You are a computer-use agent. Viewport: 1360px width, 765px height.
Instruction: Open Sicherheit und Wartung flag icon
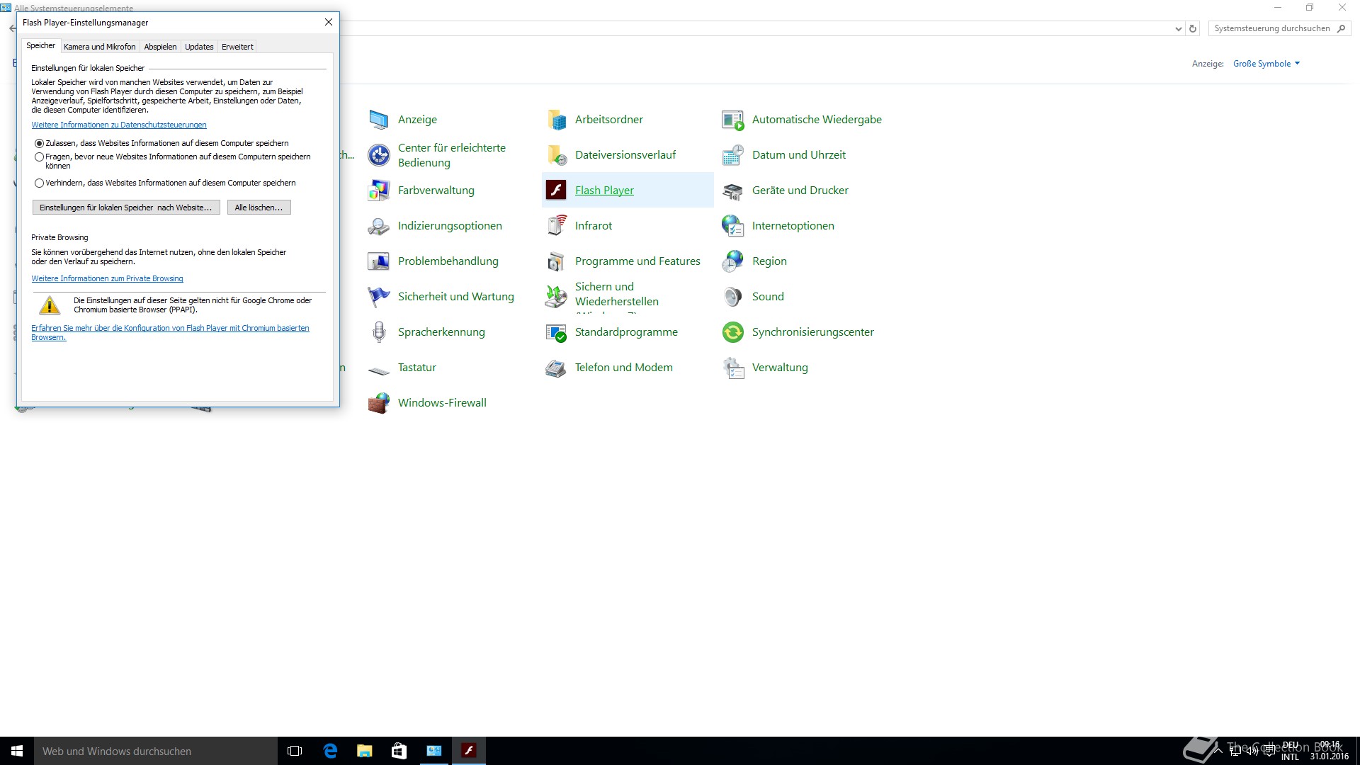pyautogui.click(x=379, y=297)
